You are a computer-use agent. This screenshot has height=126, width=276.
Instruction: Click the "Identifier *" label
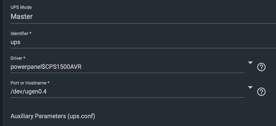pos(21,33)
